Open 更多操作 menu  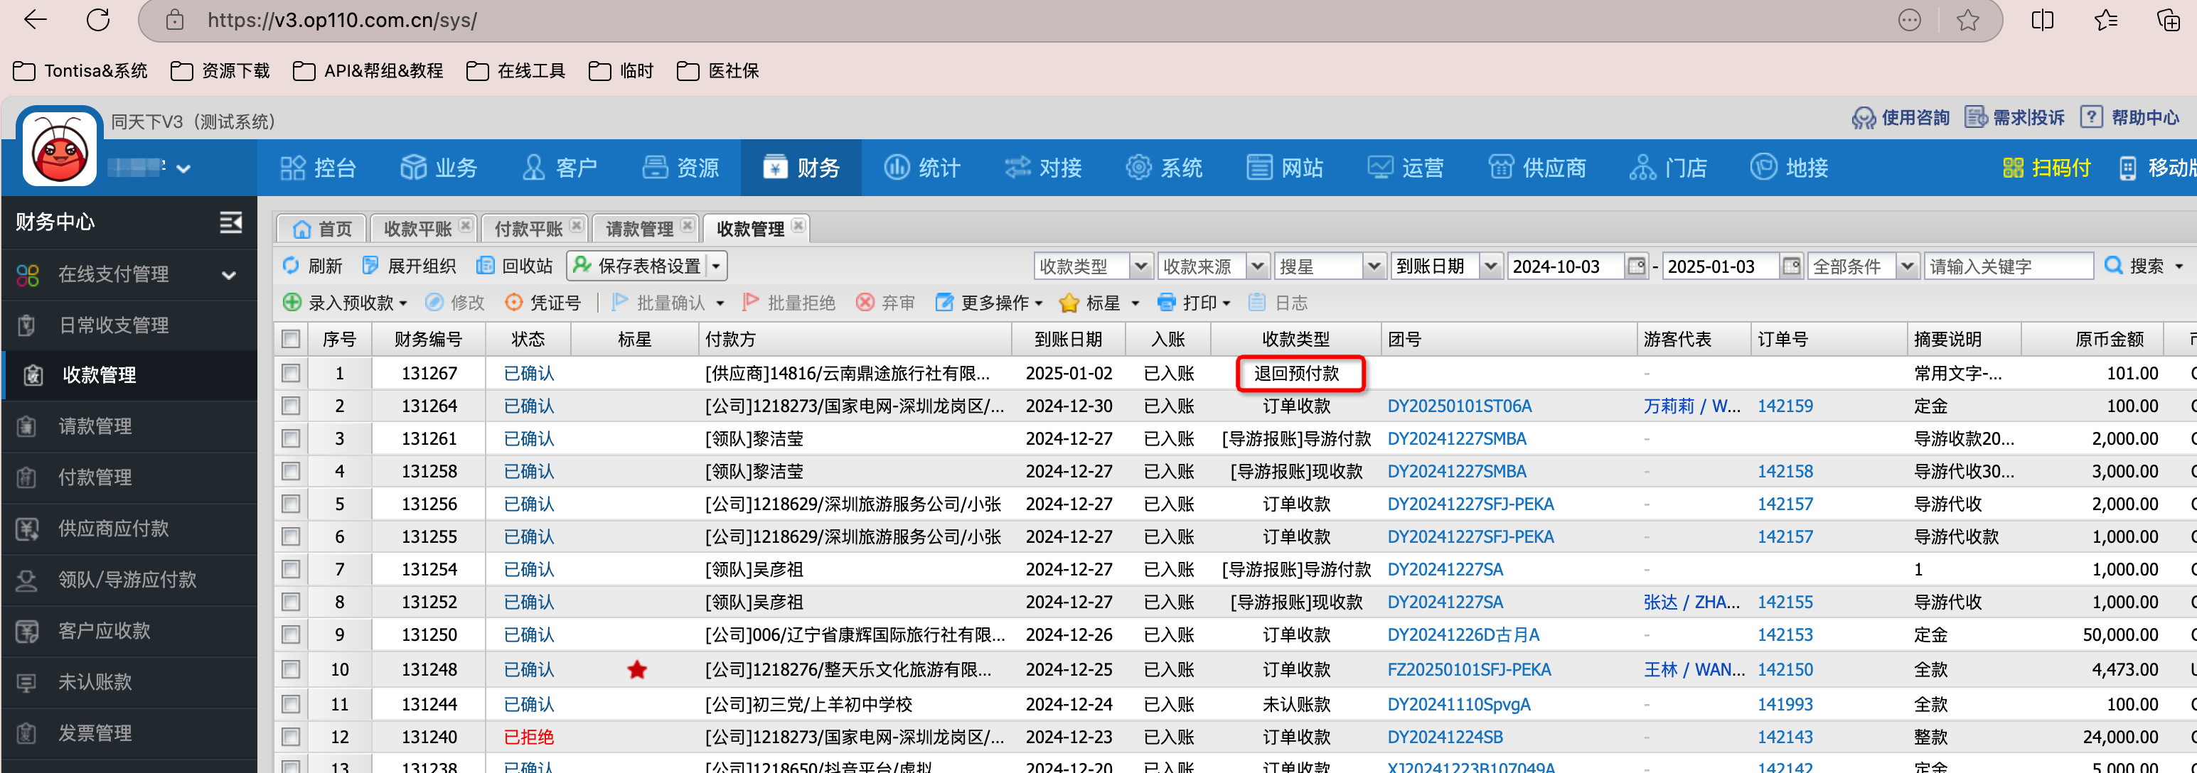pos(989,303)
